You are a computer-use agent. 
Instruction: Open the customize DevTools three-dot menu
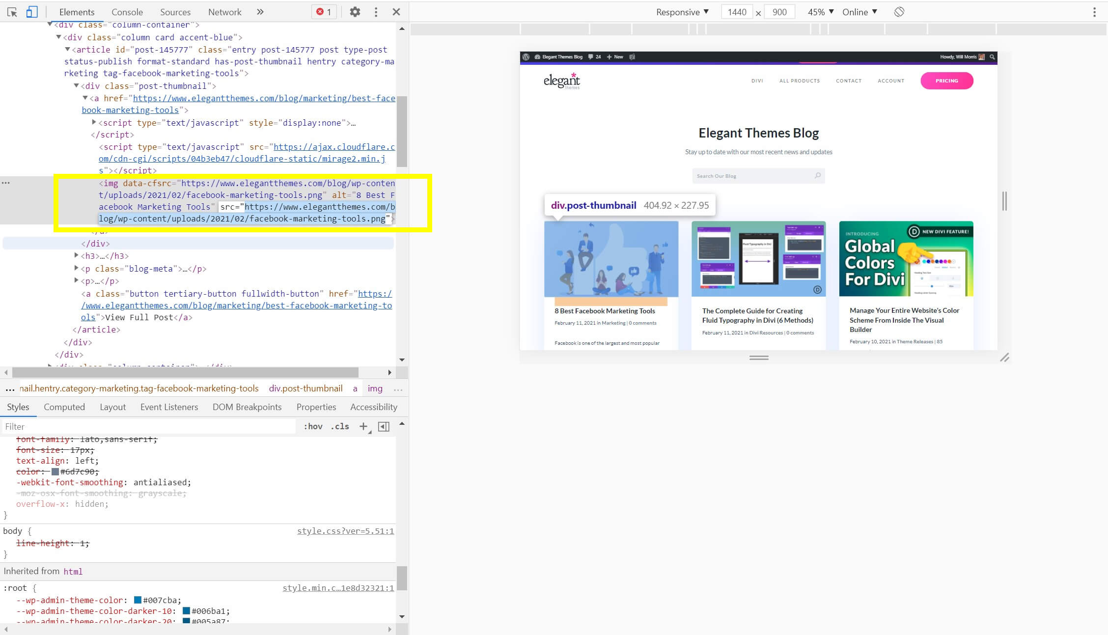[x=376, y=12]
